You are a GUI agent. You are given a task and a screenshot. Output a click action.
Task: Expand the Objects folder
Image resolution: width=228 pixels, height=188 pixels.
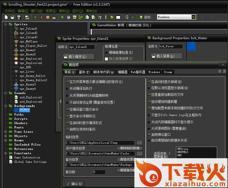(x=5, y=136)
